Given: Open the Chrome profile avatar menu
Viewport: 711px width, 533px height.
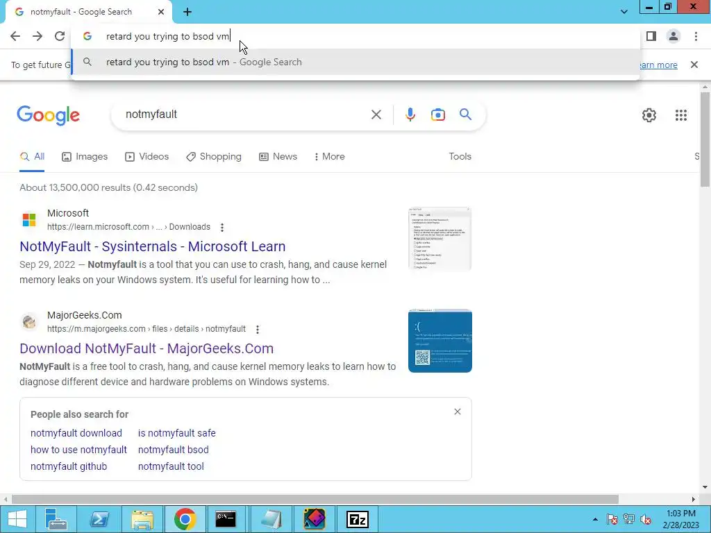Looking at the screenshot, I should tap(674, 36).
